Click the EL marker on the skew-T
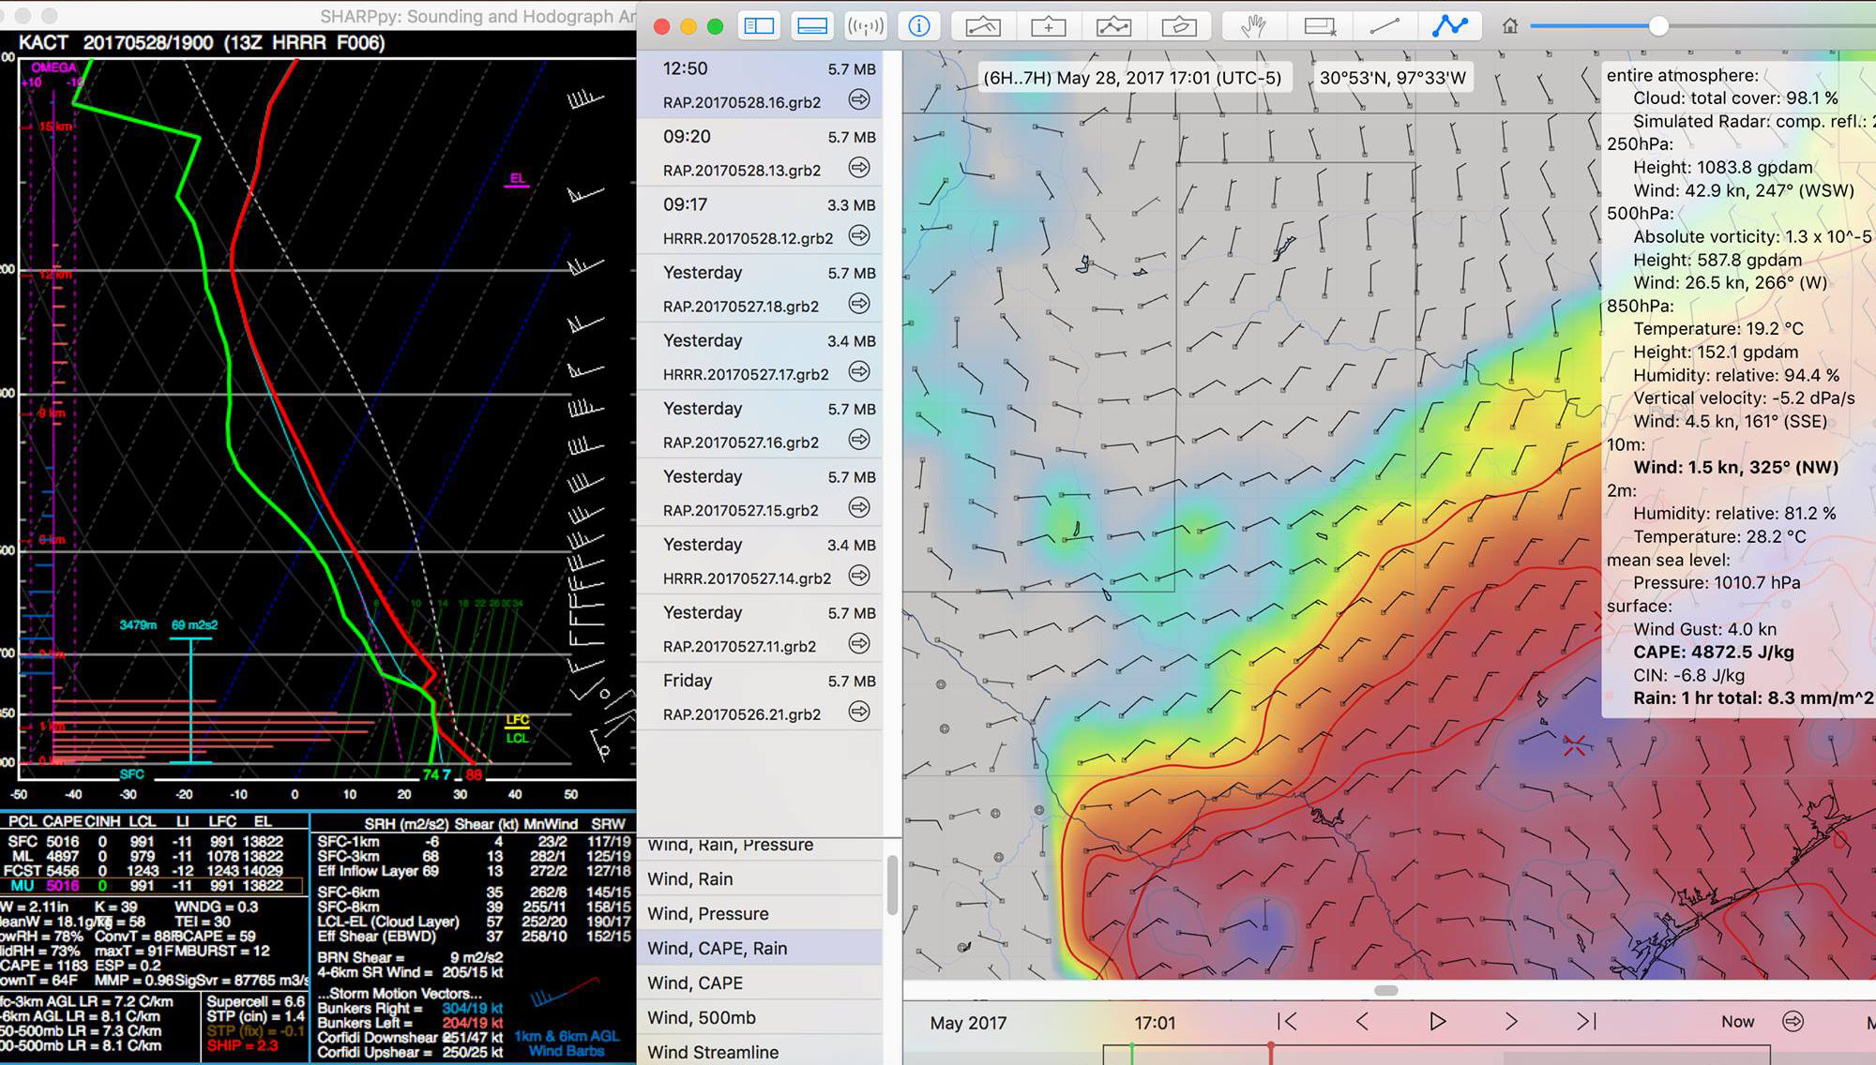Image resolution: width=1876 pixels, height=1065 pixels. [x=517, y=179]
